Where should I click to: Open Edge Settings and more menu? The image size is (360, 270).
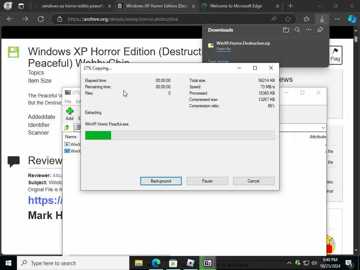coord(337,19)
